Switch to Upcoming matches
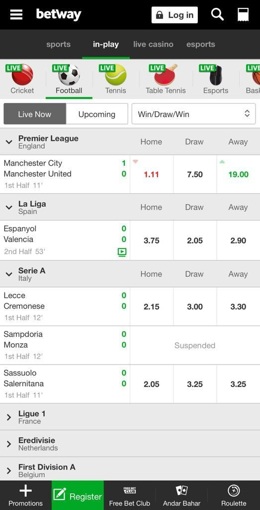The width and height of the screenshot is (260, 510). pyautogui.click(x=97, y=114)
